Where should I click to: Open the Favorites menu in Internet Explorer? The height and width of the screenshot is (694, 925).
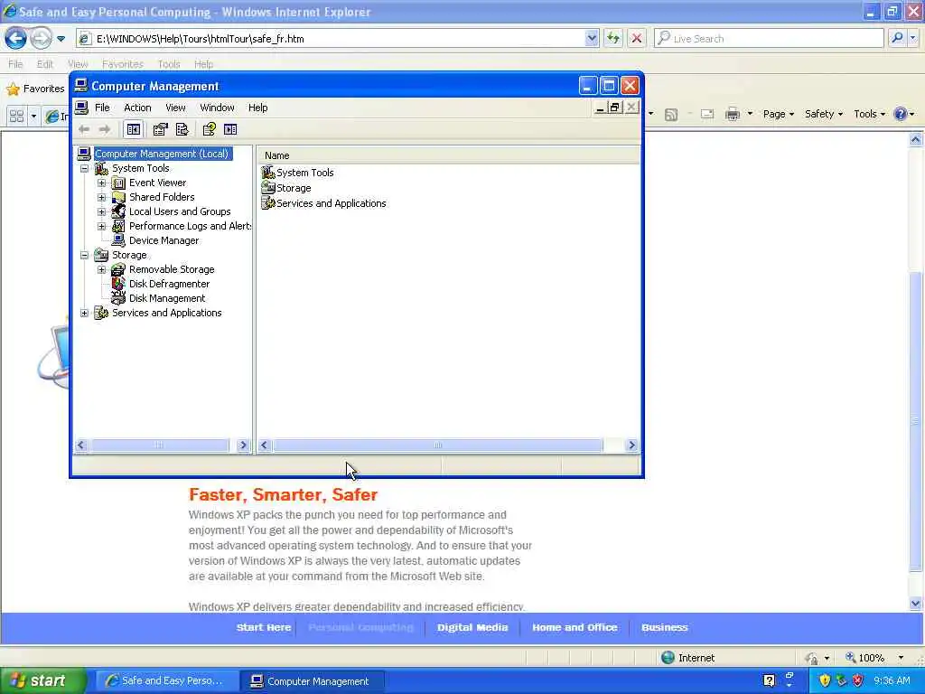click(x=123, y=64)
